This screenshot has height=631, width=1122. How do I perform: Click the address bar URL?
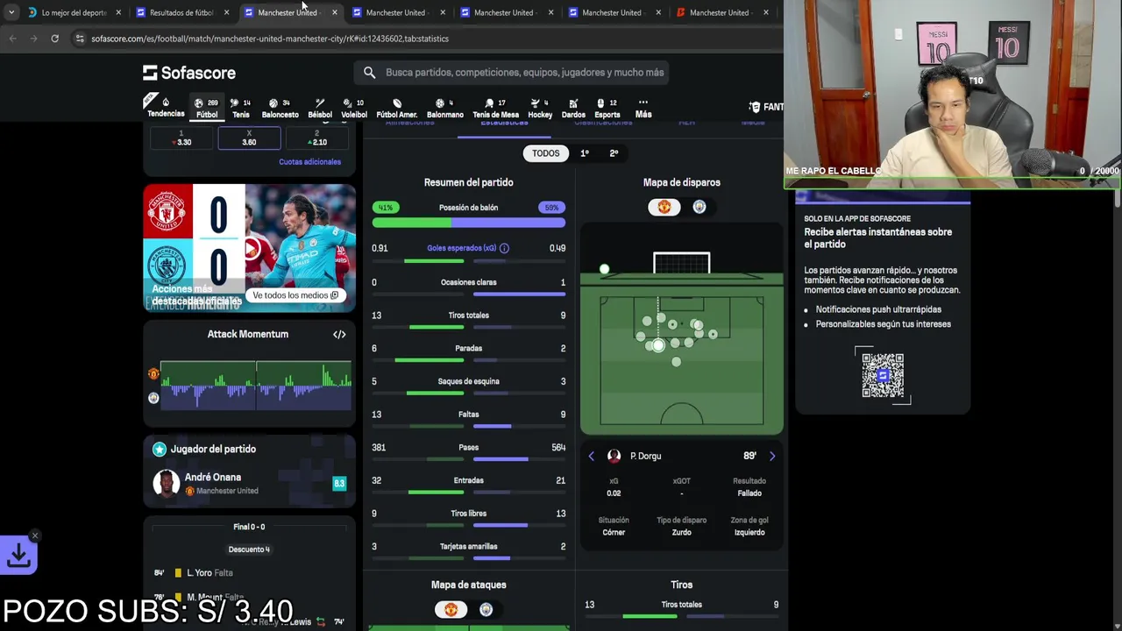pyautogui.click(x=270, y=39)
